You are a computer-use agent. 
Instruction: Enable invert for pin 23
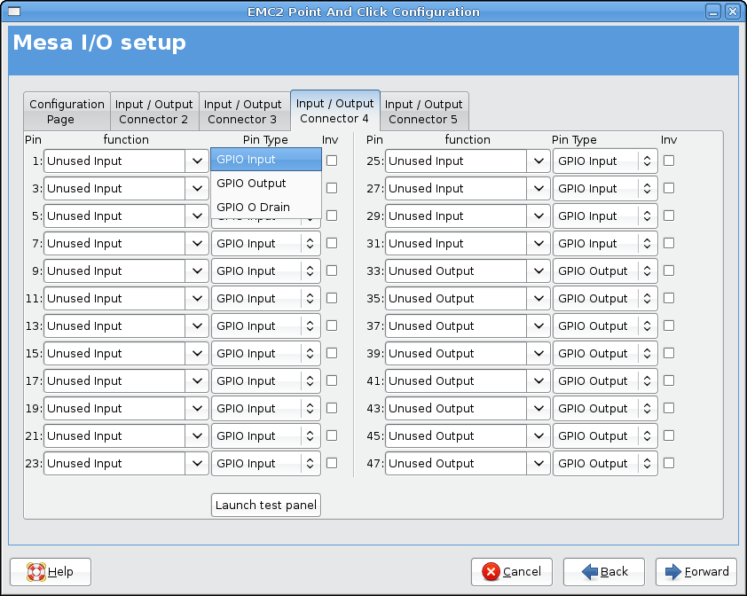[332, 463]
